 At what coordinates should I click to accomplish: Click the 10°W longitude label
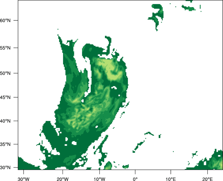coord(100,179)
